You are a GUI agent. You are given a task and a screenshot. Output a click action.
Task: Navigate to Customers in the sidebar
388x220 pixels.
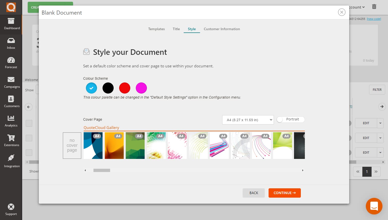point(11,102)
